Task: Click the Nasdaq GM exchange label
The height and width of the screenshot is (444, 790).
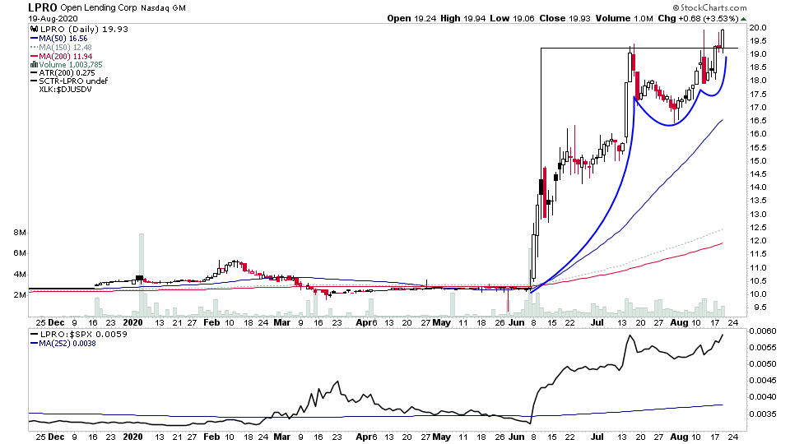Action: coord(163,8)
